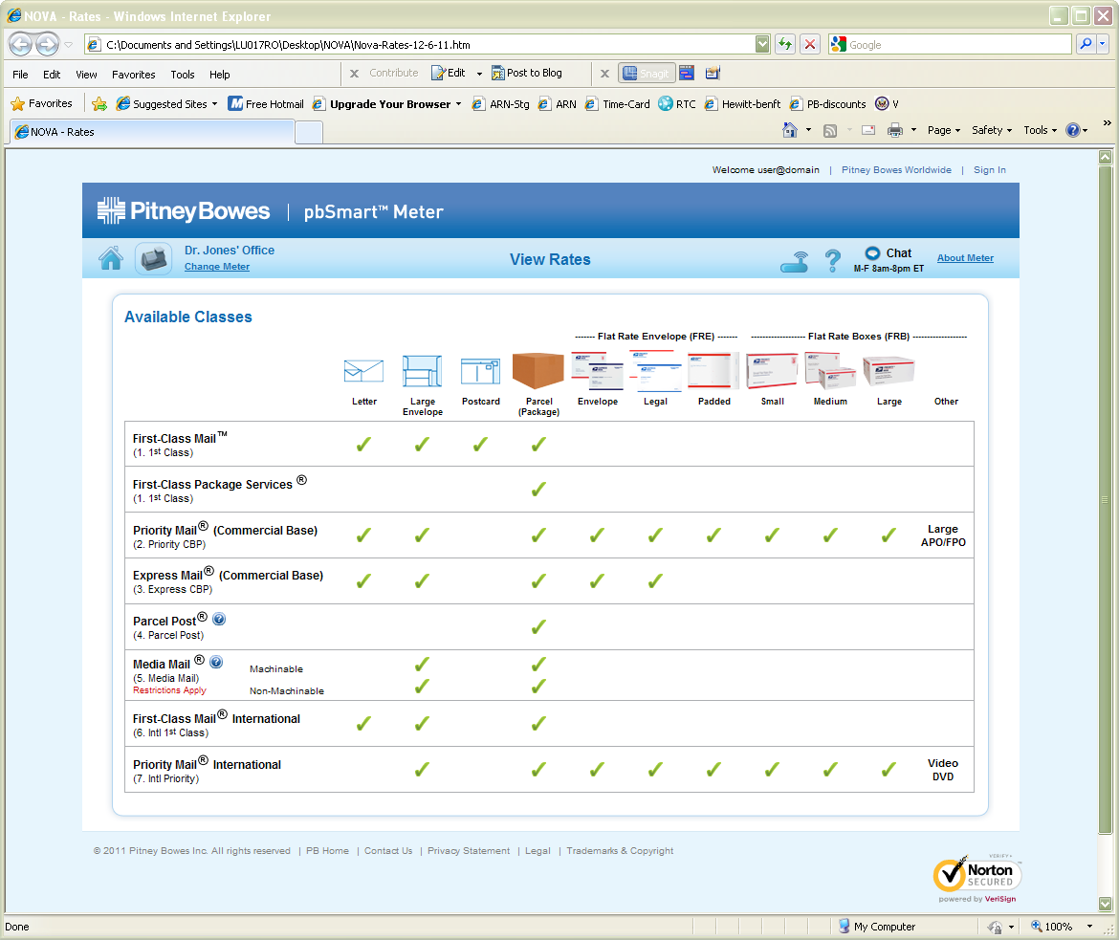Expand Upgrade Your Browser dropdown

tap(458, 104)
